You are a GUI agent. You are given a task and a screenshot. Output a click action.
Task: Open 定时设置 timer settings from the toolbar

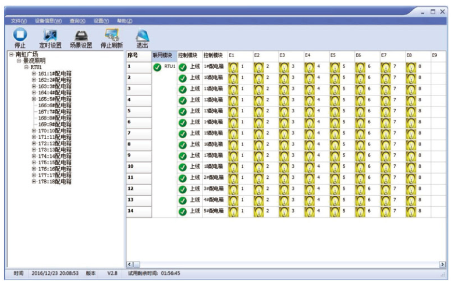click(50, 36)
